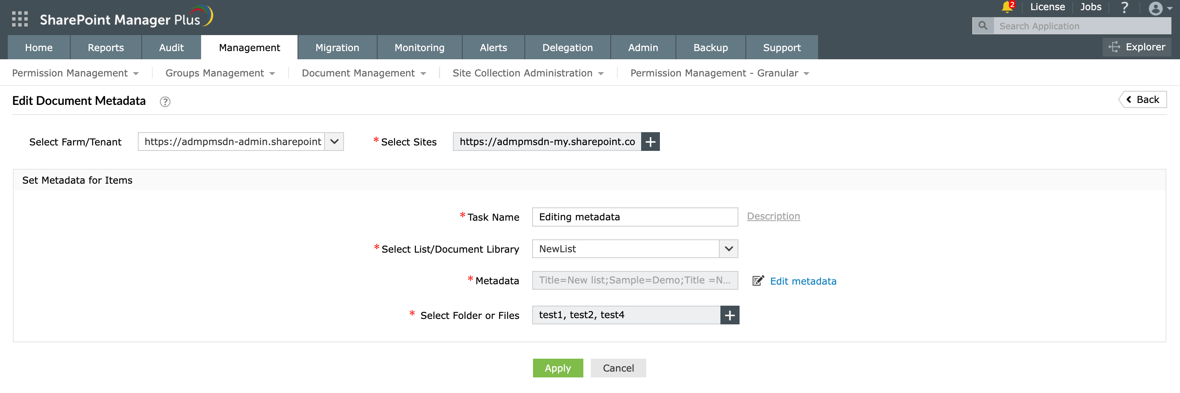1180x393 pixels.
Task: Open the Alerts tab
Action: point(493,48)
